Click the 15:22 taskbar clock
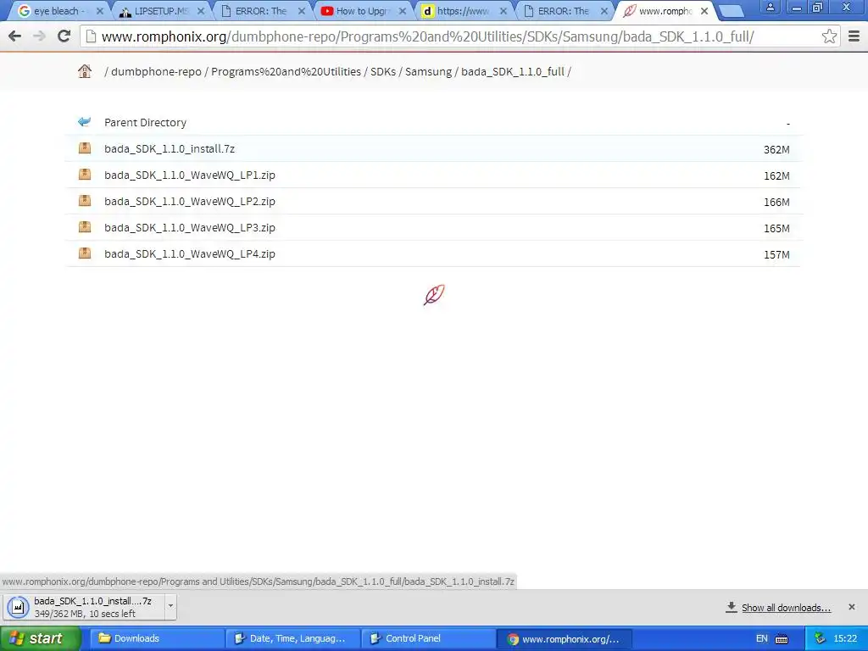The image size is (868, 651). (845, 639)
